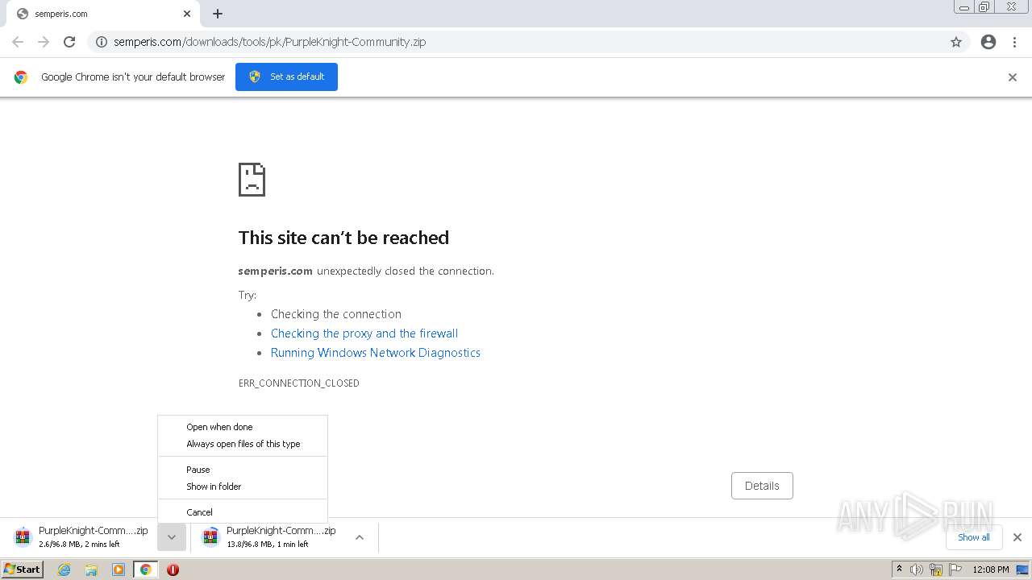
Task: Open Windows Explorer folder taskbar icon
Action: [91, 570]
